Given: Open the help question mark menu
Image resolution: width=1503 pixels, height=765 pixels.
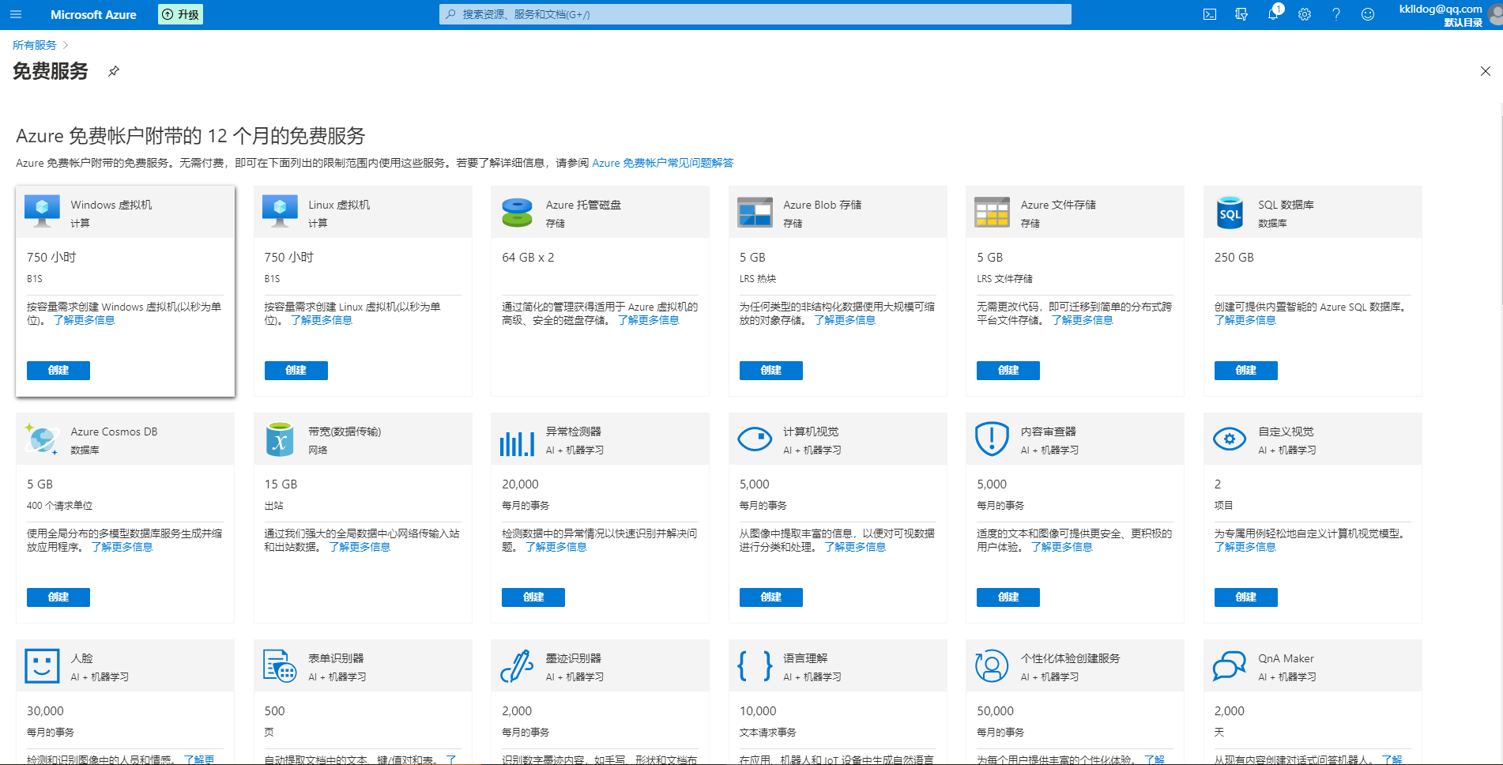Looking at the screenshot, I should pyautogui.click(x=1336, y=14).
